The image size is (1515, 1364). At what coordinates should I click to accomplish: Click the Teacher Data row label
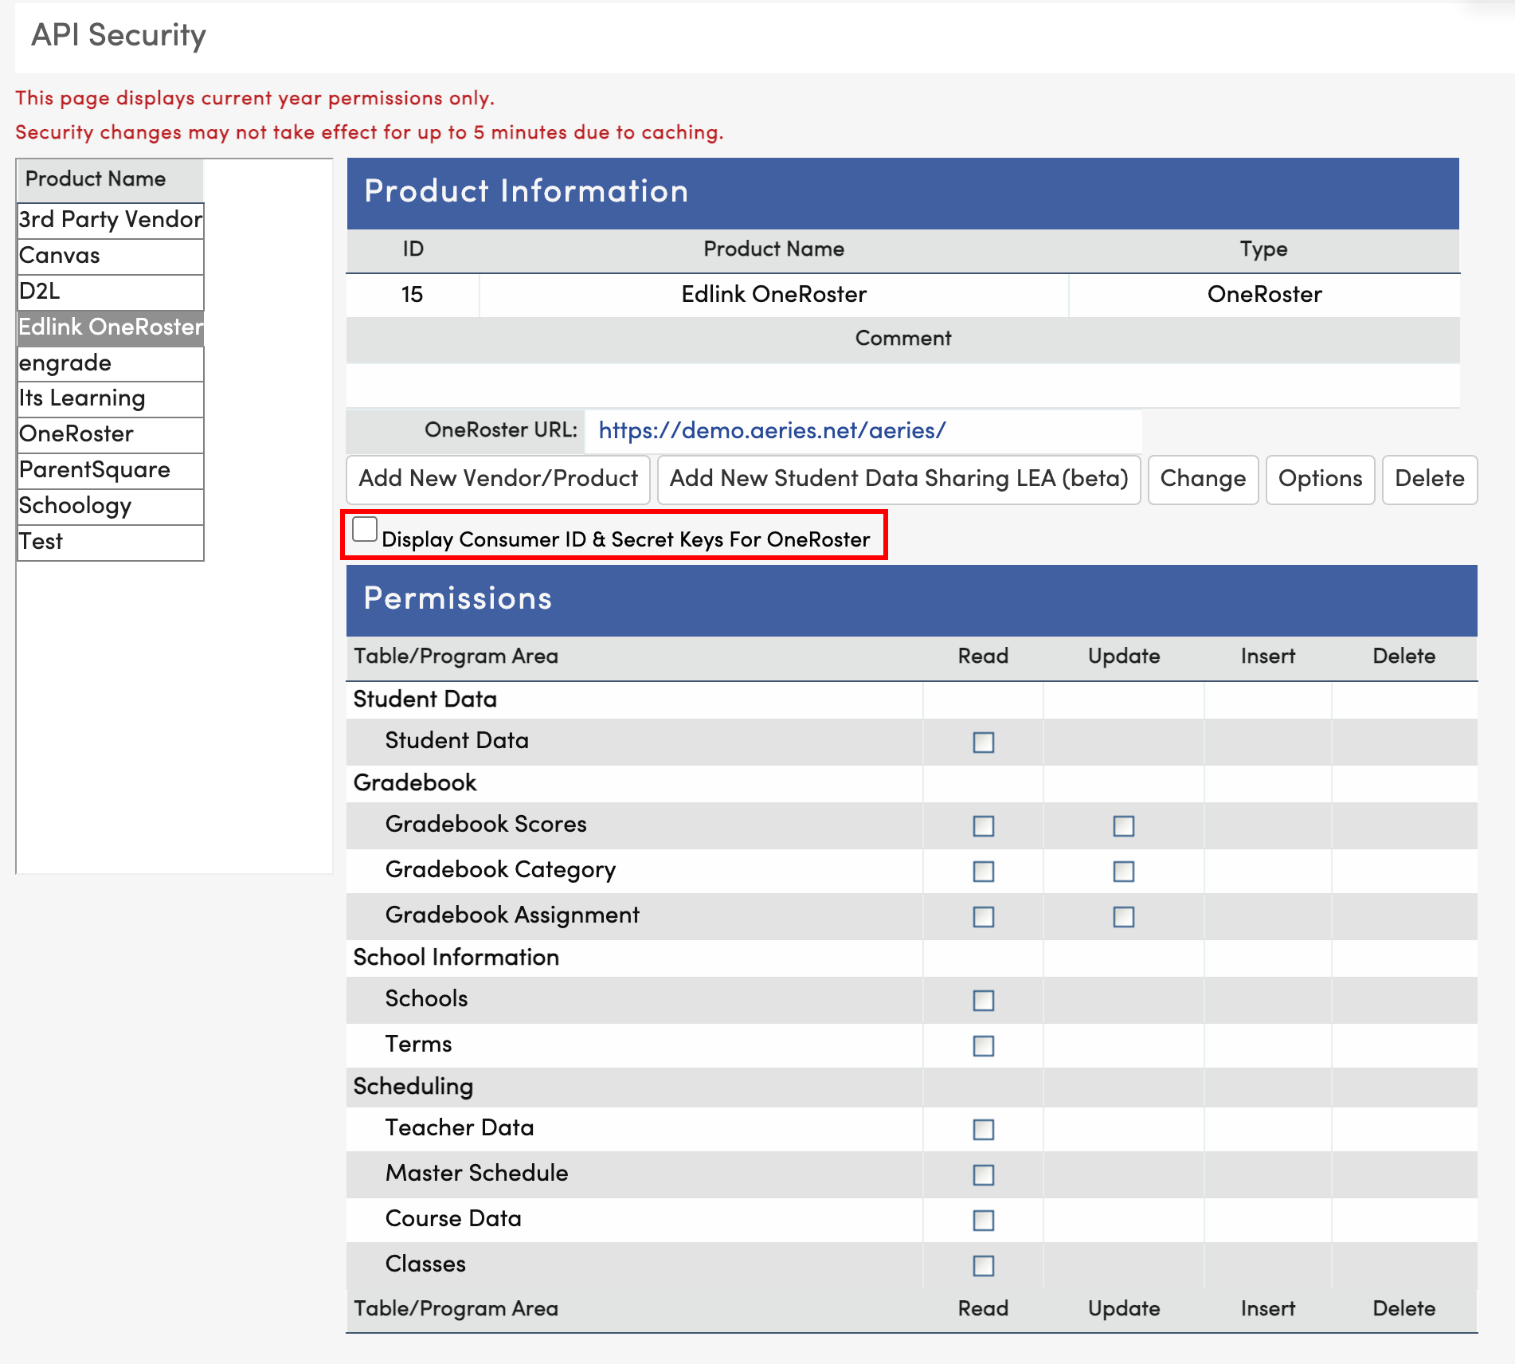[460, 1128]
